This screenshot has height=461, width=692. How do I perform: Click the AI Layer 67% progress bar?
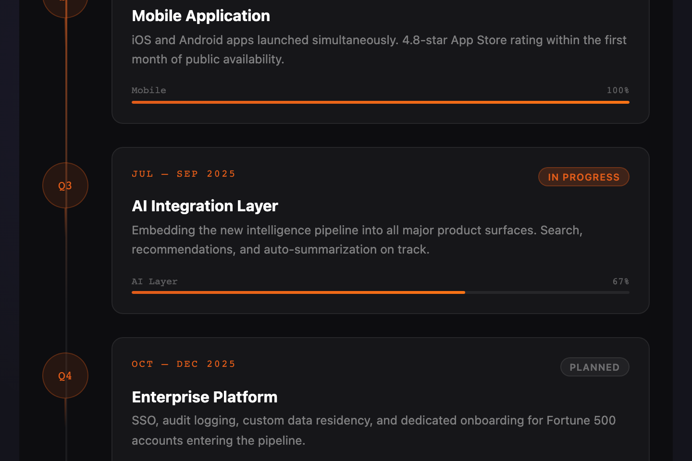pos(381,292)
